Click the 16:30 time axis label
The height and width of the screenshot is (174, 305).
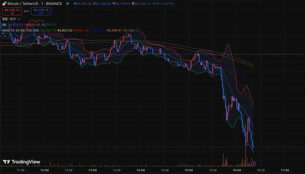pos(261,170)
